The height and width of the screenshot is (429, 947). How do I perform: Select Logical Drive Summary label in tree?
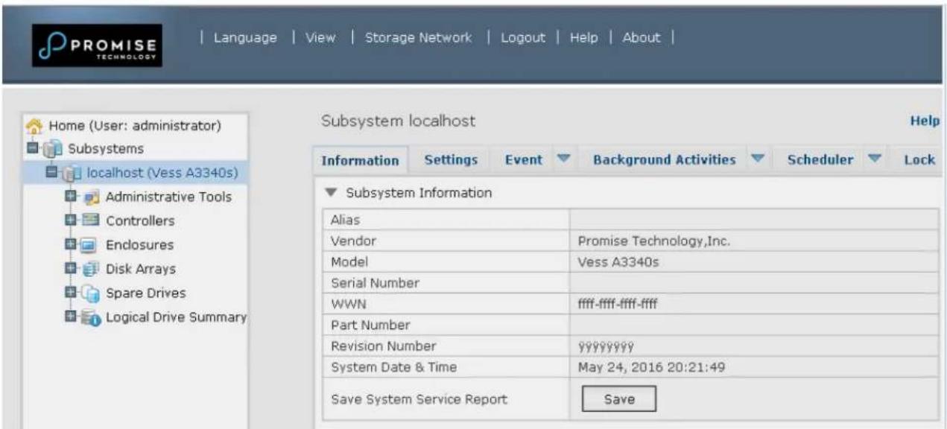pos(176,317)
